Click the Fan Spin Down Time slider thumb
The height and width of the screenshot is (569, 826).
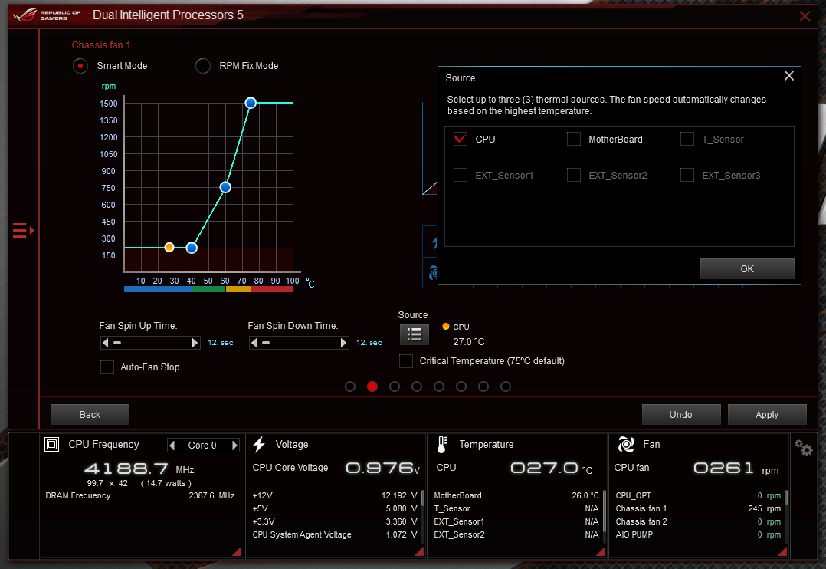coord(265,343)
